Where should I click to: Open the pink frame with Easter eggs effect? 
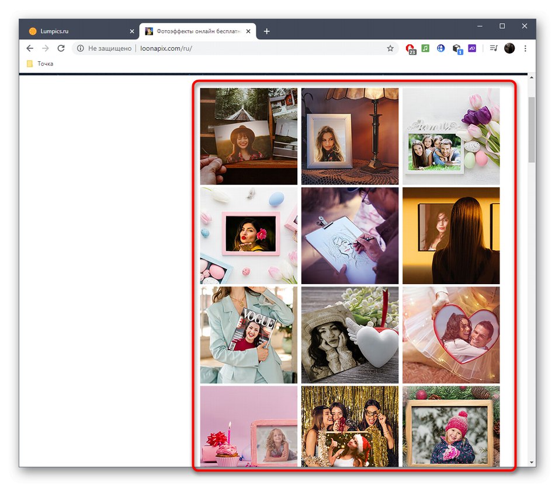(248, 236)
